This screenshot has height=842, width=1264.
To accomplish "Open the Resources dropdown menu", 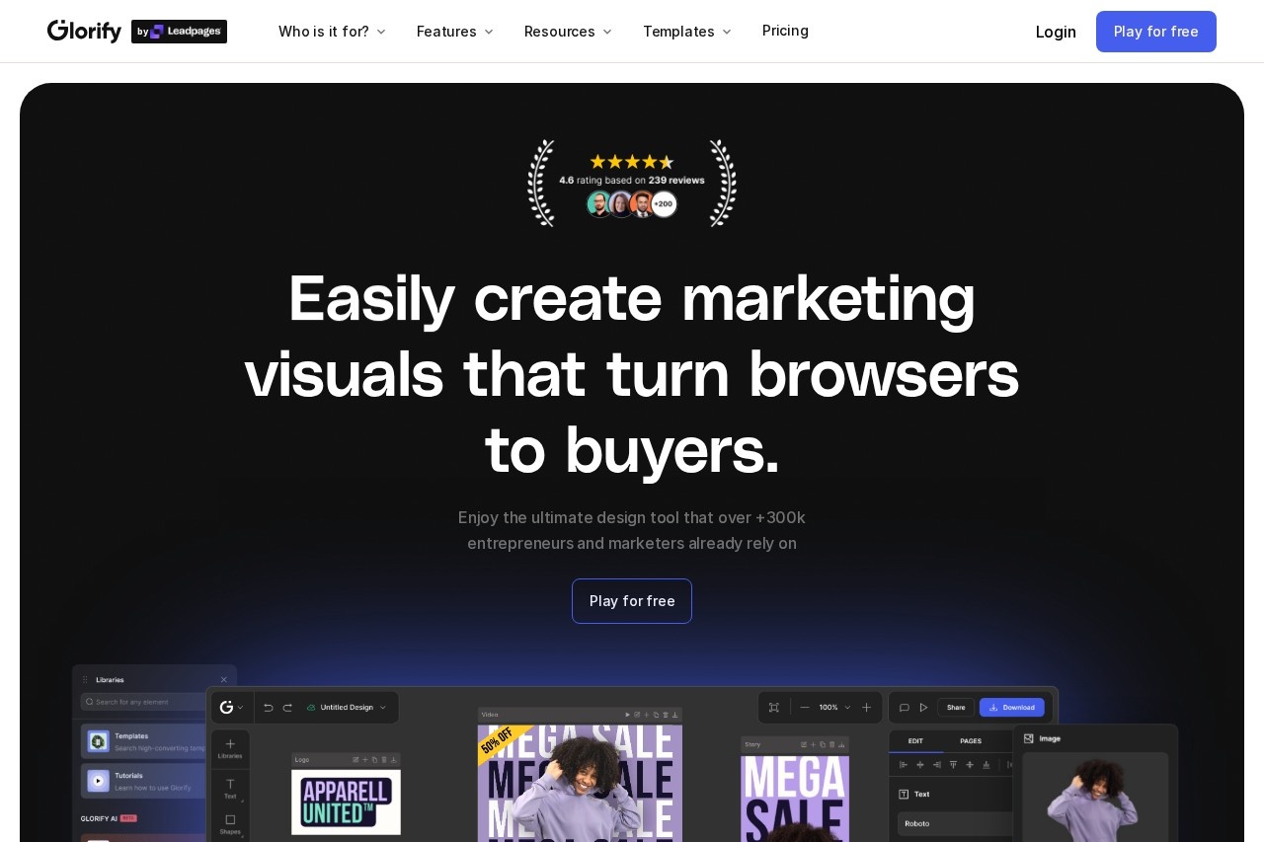I will (568, 32).
